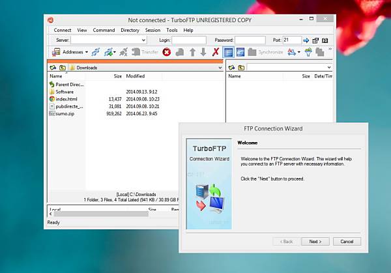Click the Port field showing 21

[x=292, y=40]
